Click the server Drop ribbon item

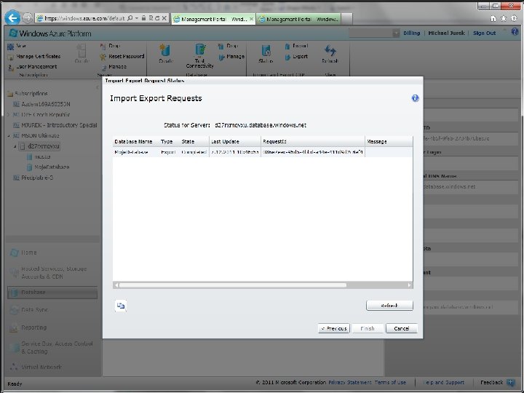coord(111,46)
